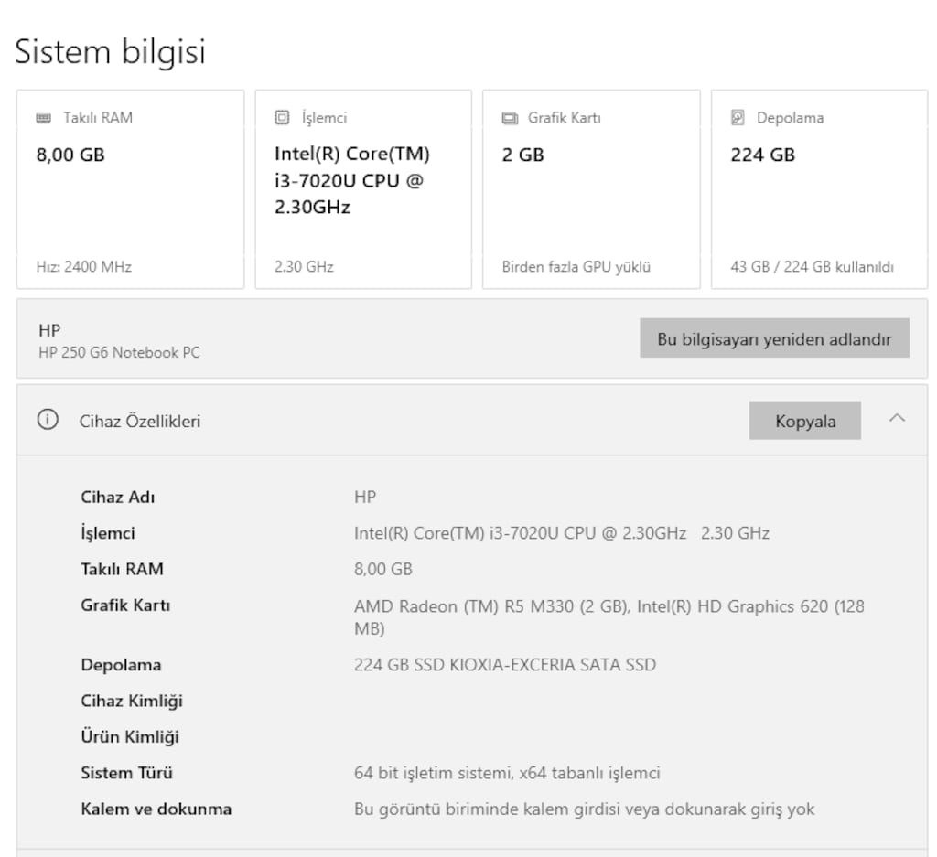Click the Sistem bilgisi heading

[110, 51]
